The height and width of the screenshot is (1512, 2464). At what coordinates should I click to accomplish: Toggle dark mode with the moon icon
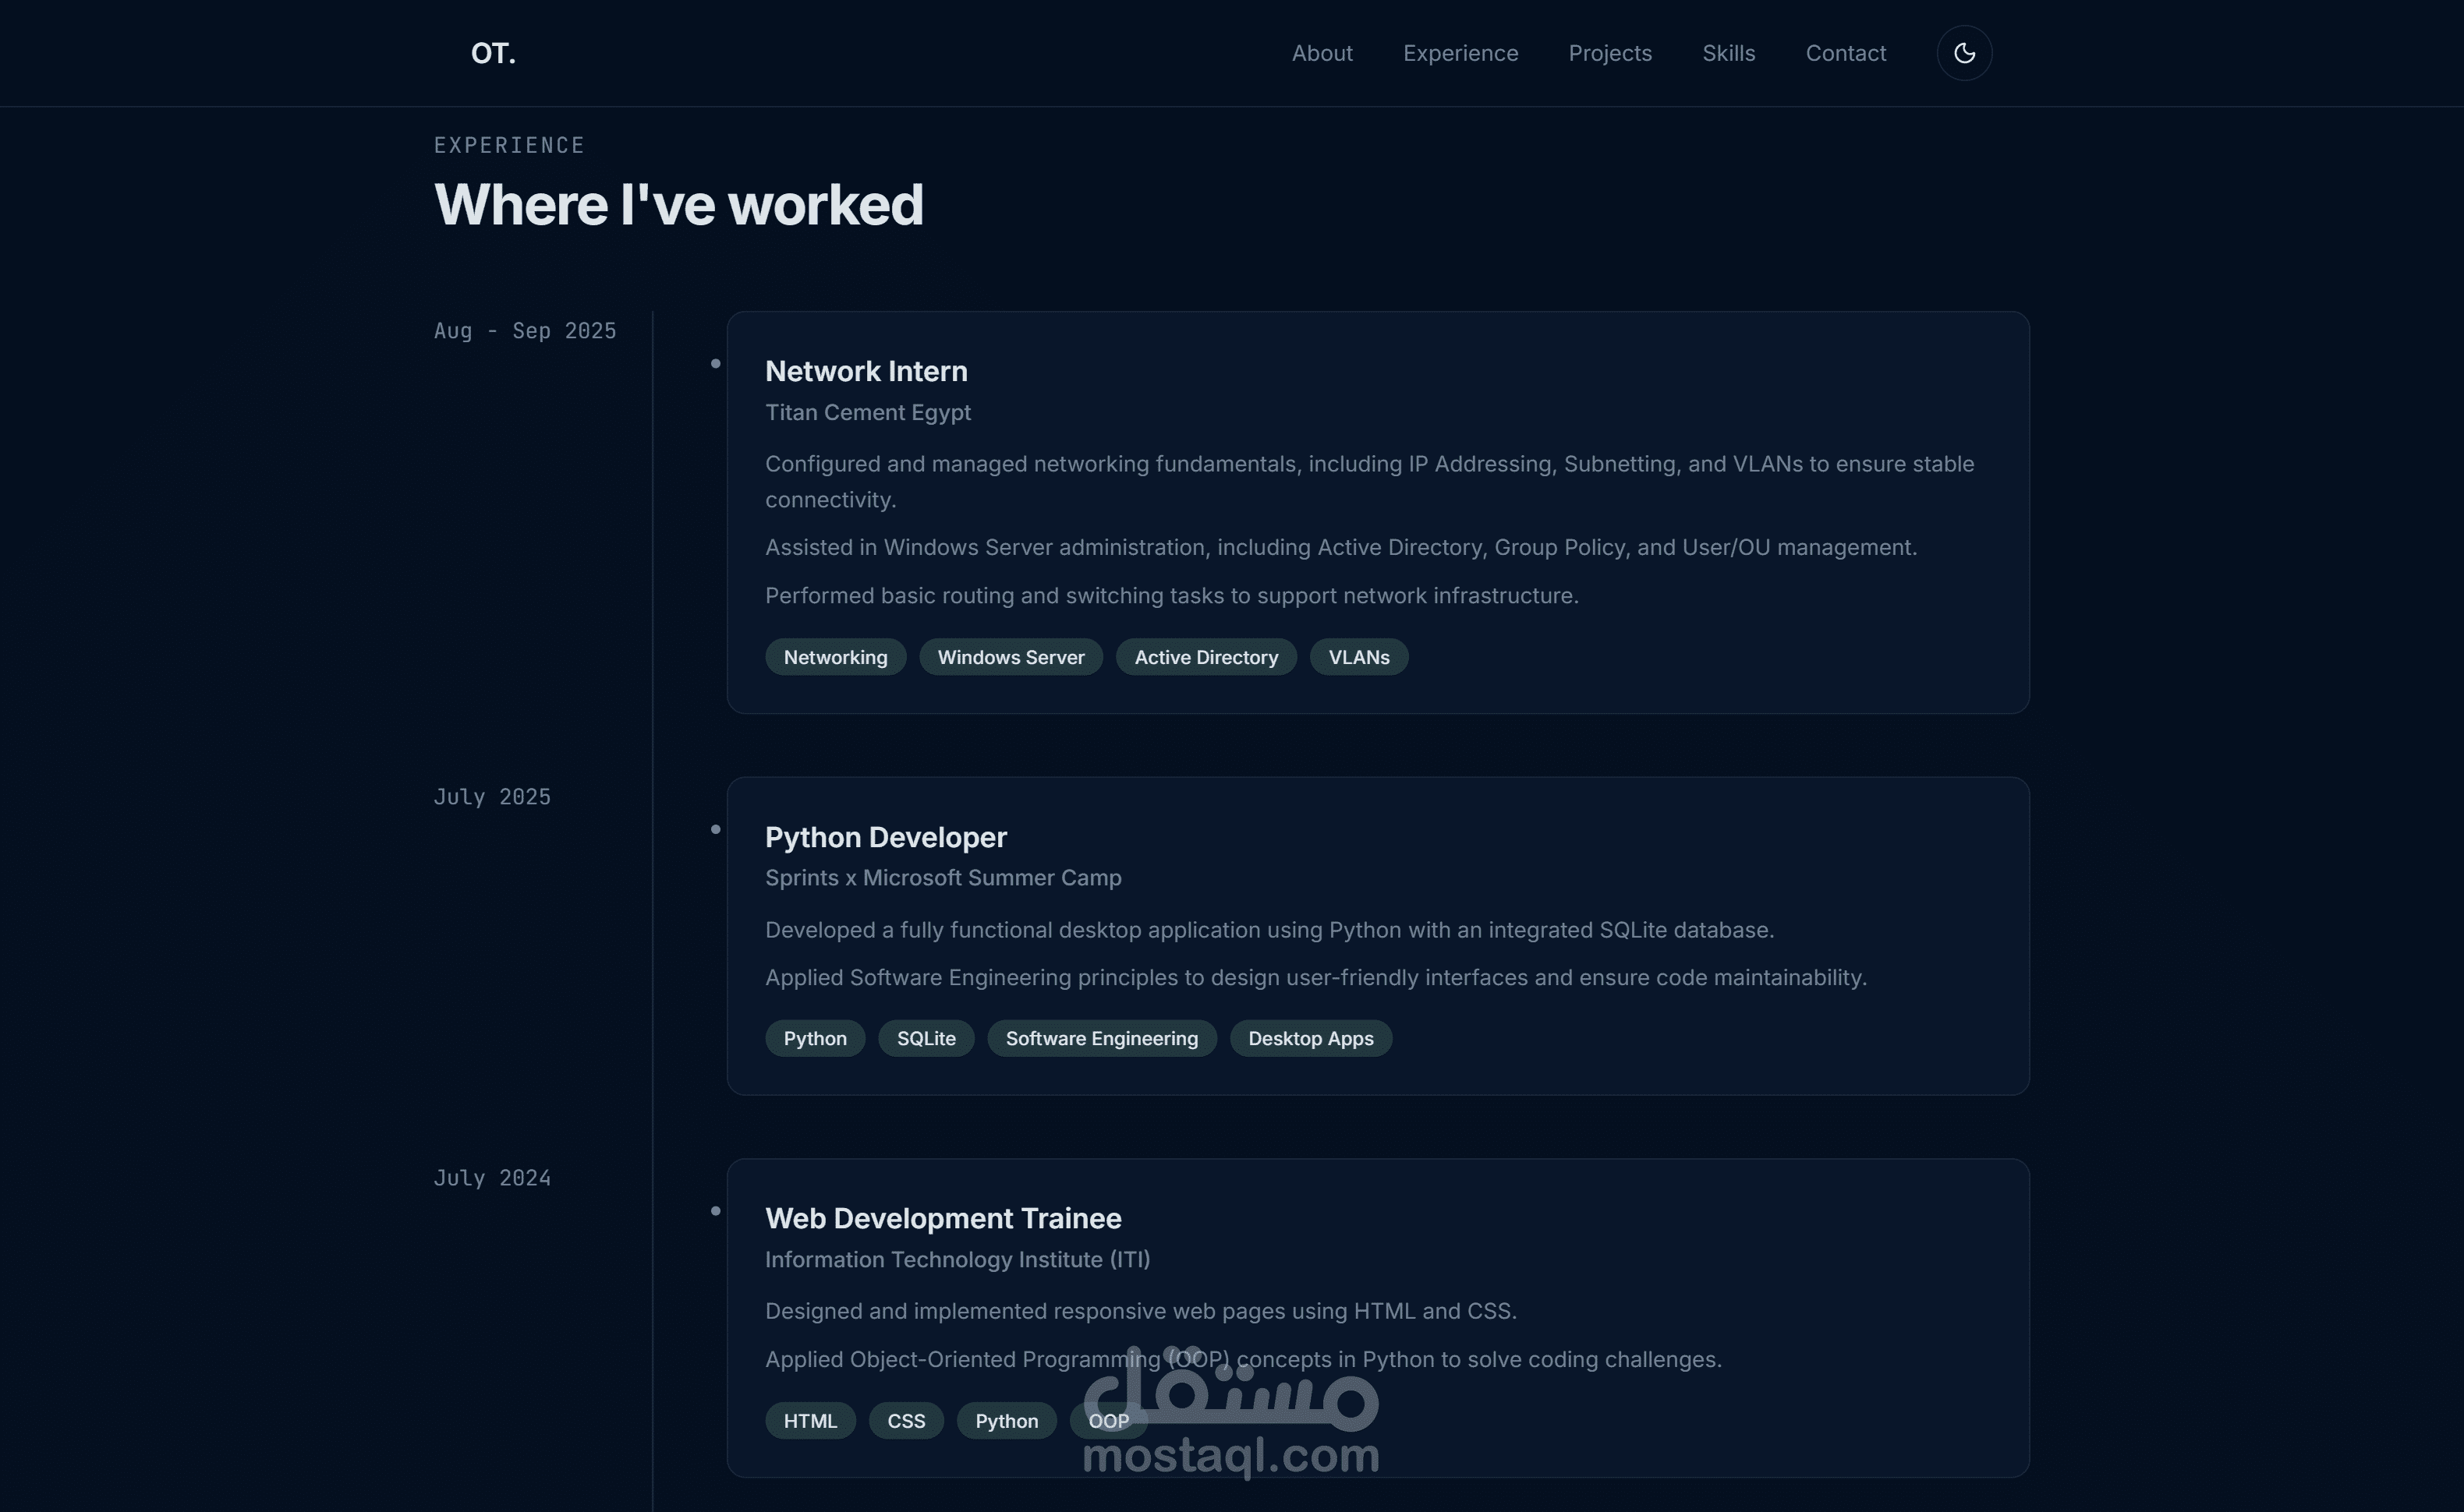click(x=1964, y=53)
